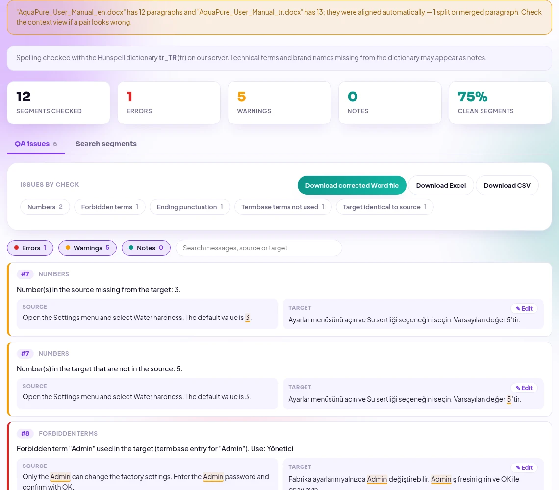The height and width of the screenshot is (490, 559).
Task: Filter issues by Numbers check
Action: [x=45, y=207]
